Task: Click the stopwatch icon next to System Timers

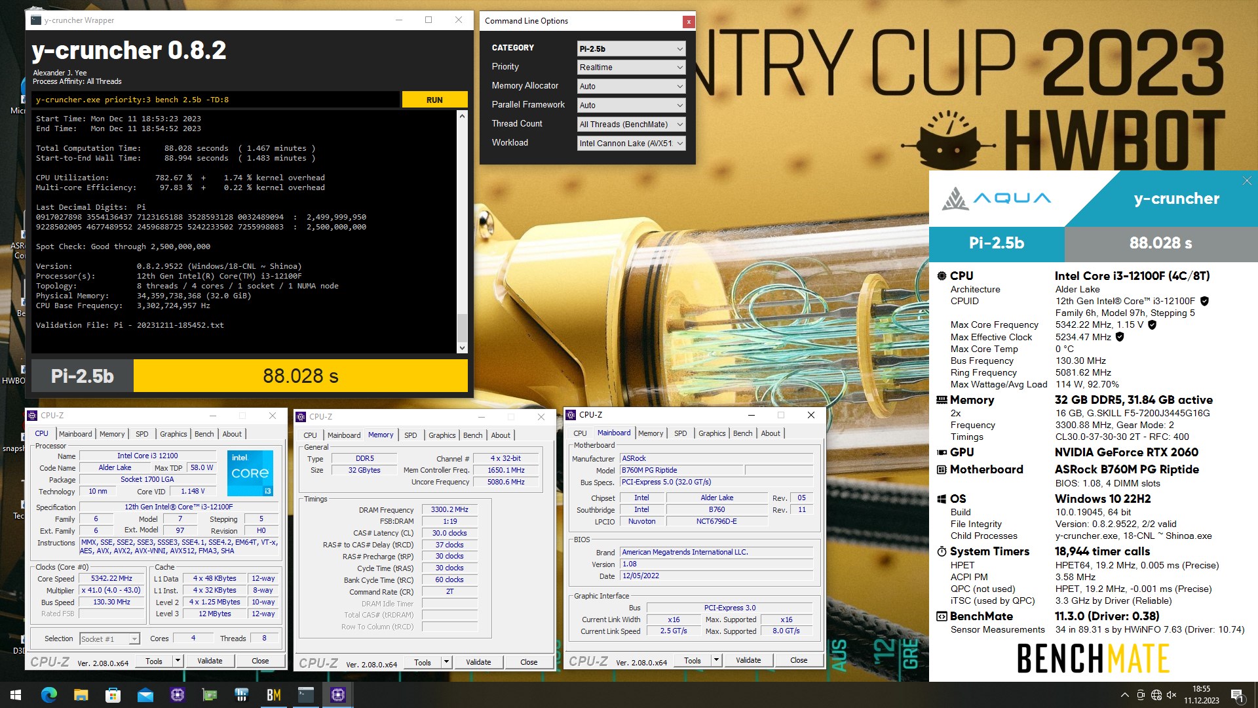Action: click(x=942, y=551)
